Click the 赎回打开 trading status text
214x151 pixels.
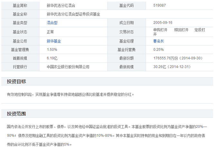pos(181,30)
